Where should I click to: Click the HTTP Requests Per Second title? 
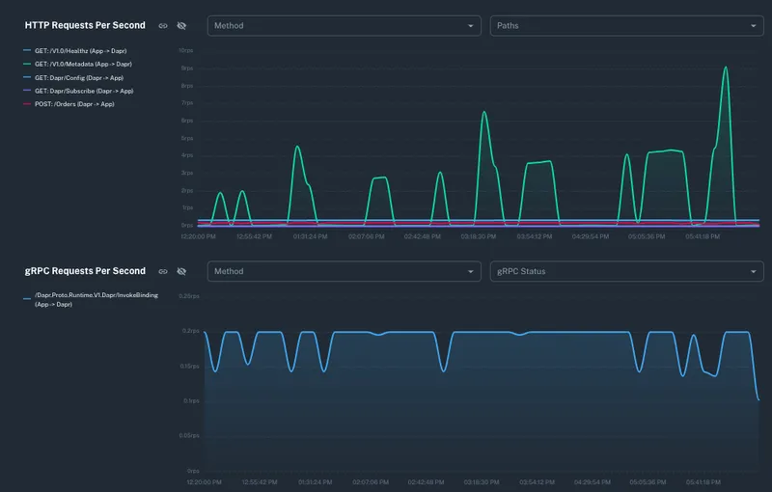click(x=85, y=26)
